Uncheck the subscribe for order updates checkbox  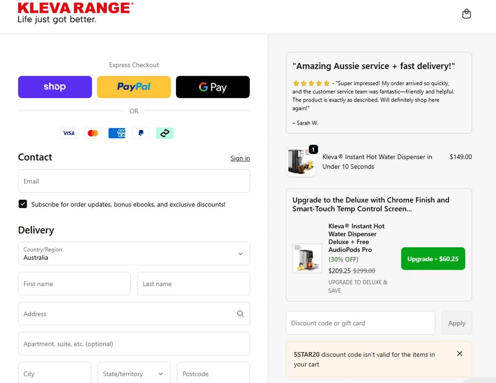23,204
